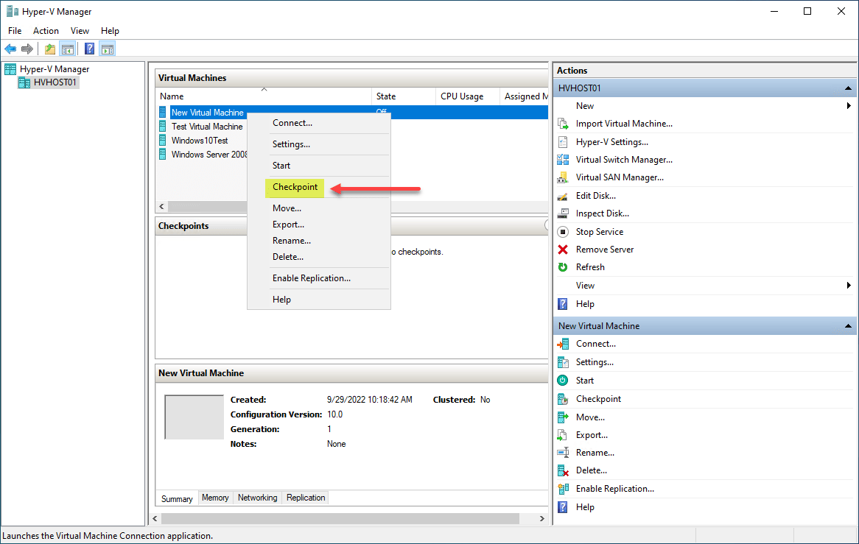Open Virtual SAN Manager icon
This screenshot has width=859, height=544.
(x=563, y=177)
